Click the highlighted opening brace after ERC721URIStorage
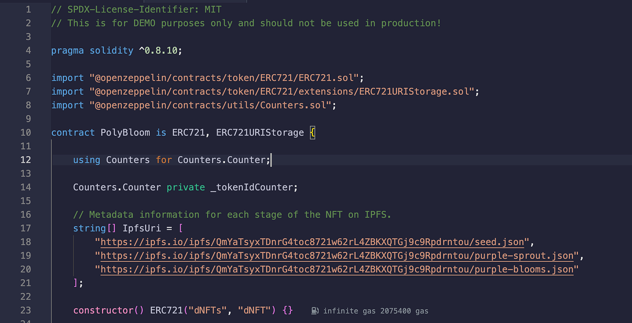 [312, 132]
